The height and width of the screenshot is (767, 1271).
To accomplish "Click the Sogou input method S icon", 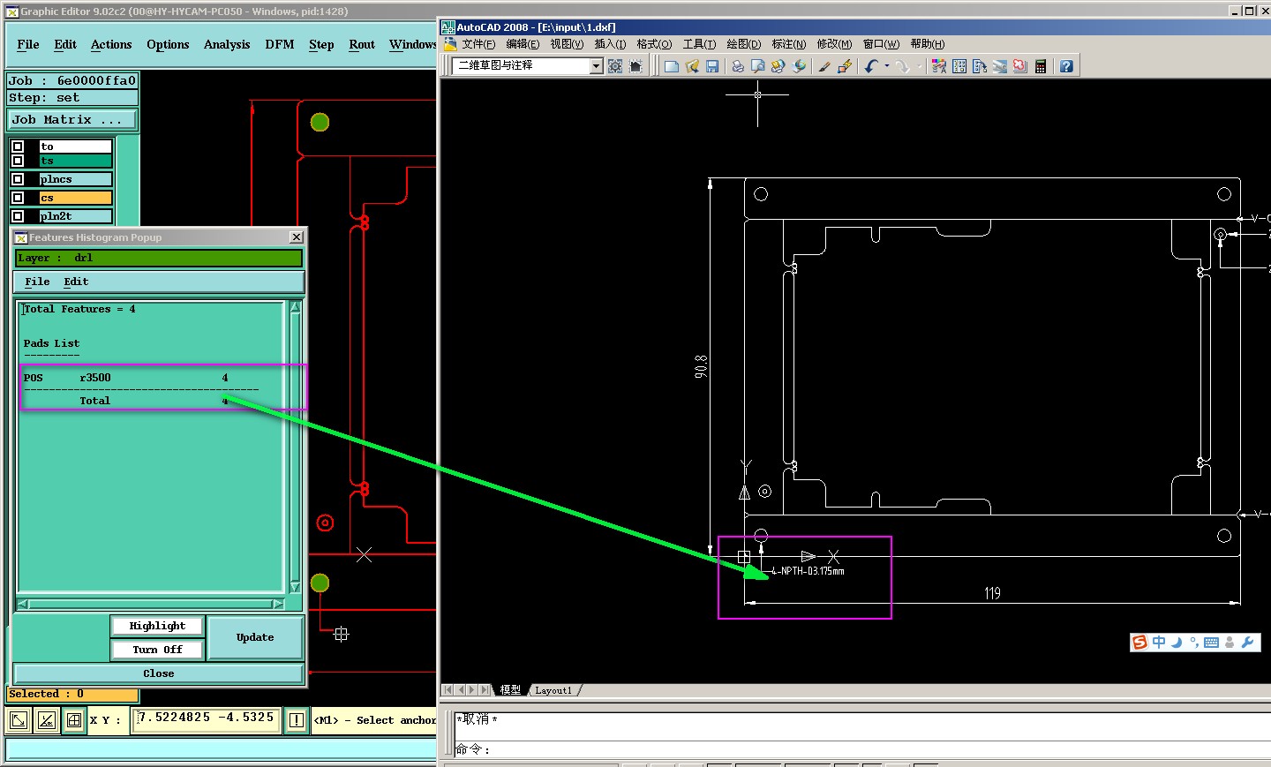I will [1139, 643].
